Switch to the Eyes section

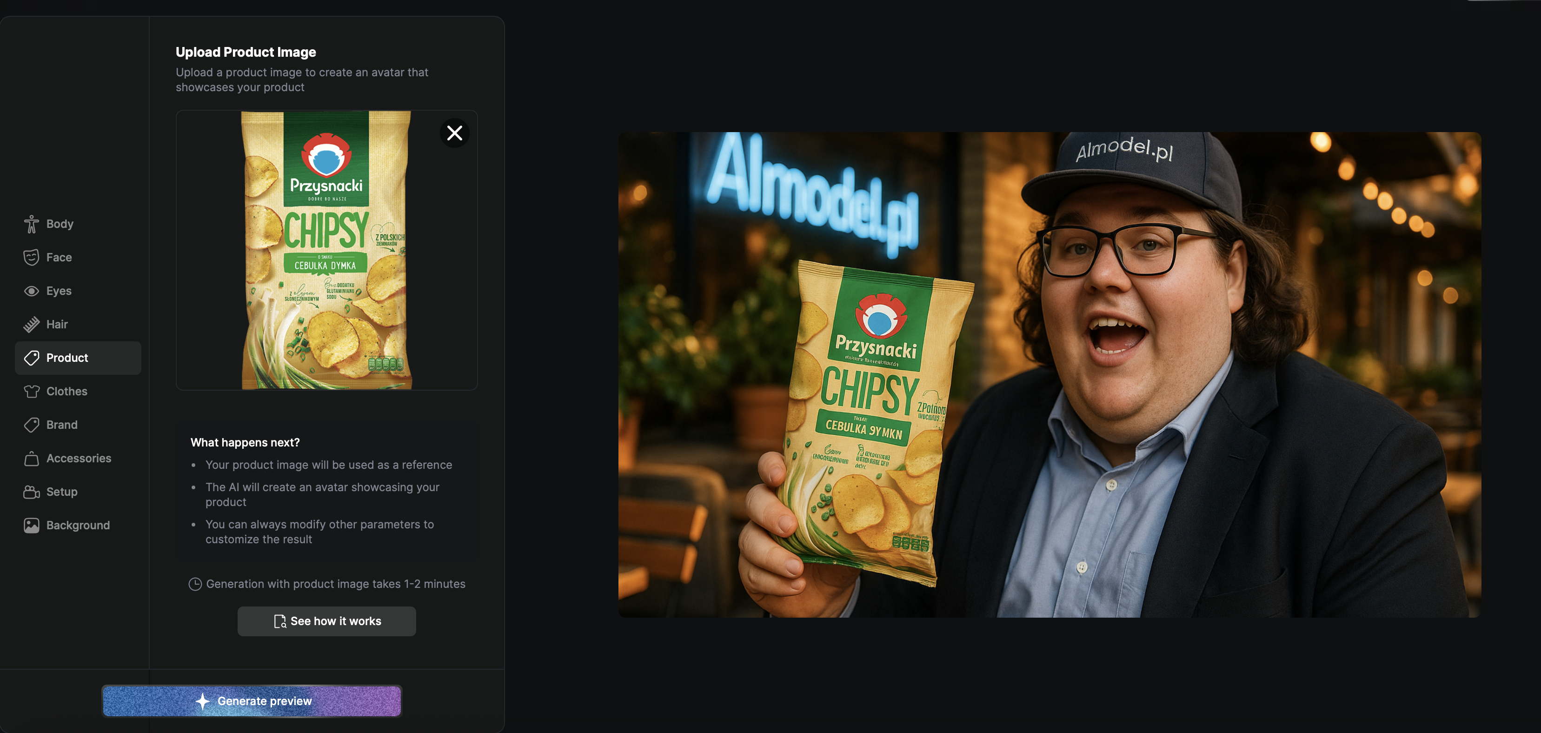pos(78,291)
